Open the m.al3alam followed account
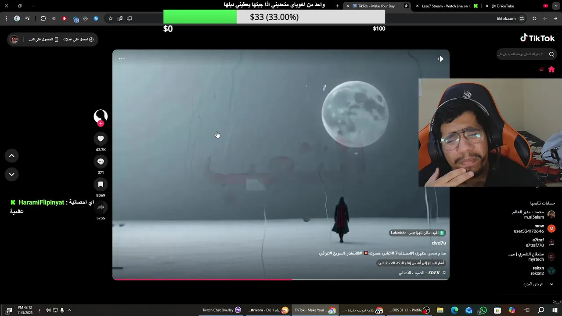This screenshot has height=316, width=562. [533, 215]
